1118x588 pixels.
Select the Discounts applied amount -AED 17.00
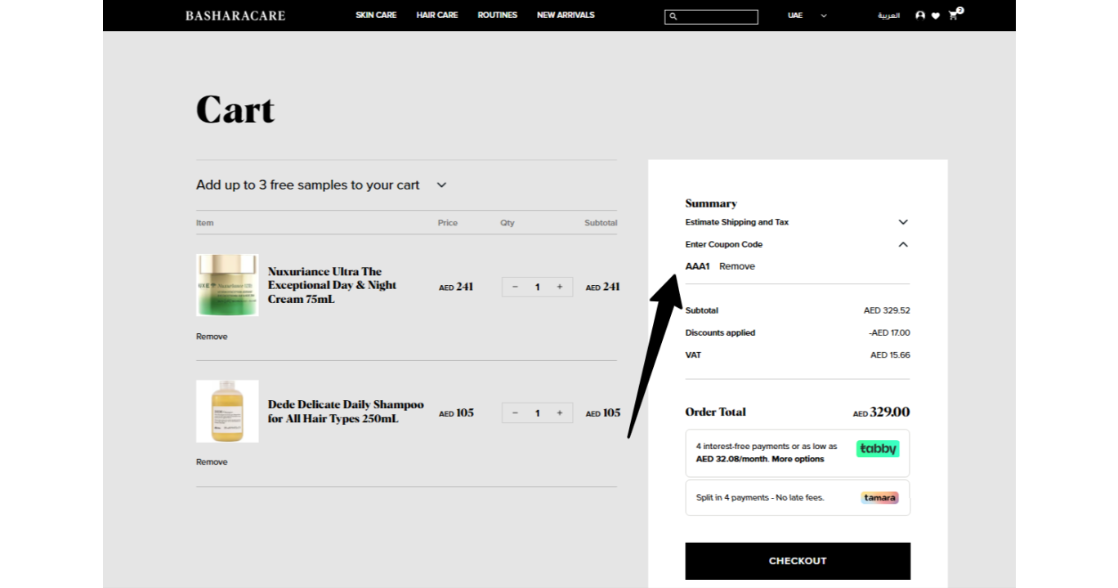889,332
